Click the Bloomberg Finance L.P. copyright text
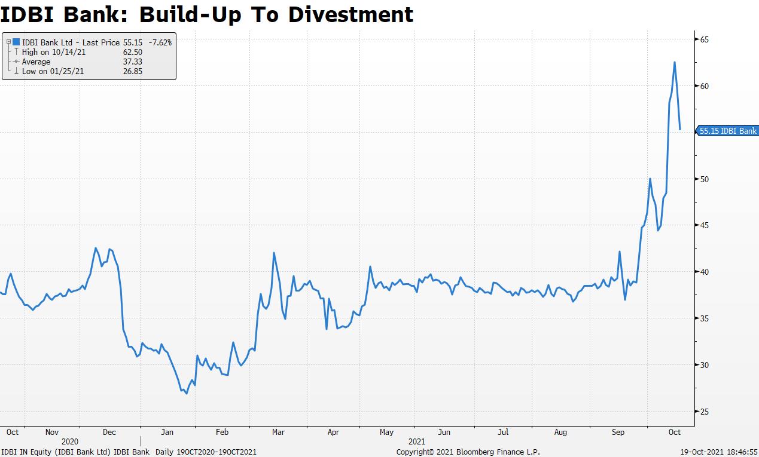This screenshot has width=759, height=457. pos(468,452)
